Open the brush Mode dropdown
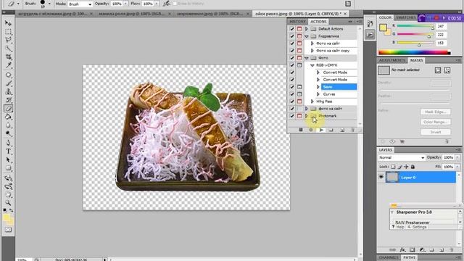This screenshot has width=464, height=261. [80, 4]
